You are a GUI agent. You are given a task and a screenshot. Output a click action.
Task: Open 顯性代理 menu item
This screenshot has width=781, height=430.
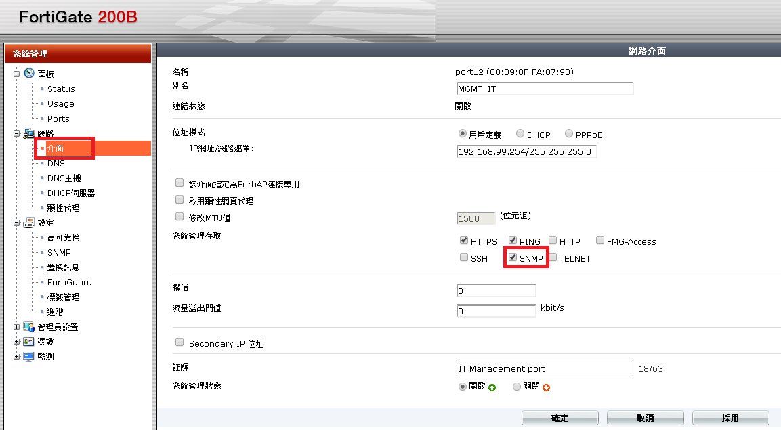pos(63,208)
